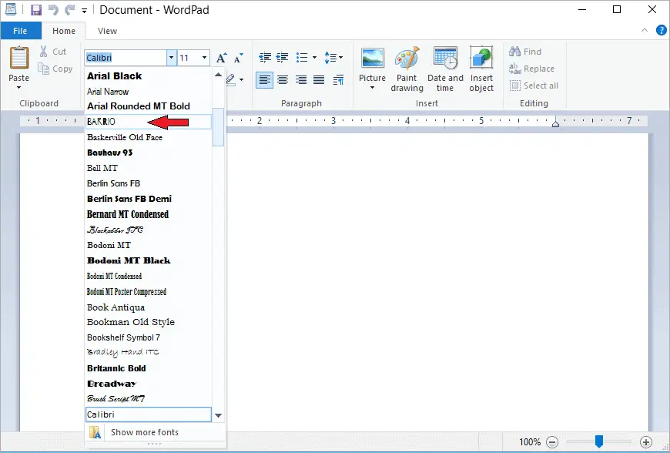Viewport: 670px width, 453px height.
Task: Click the Cut button
Action: point(53,52)
